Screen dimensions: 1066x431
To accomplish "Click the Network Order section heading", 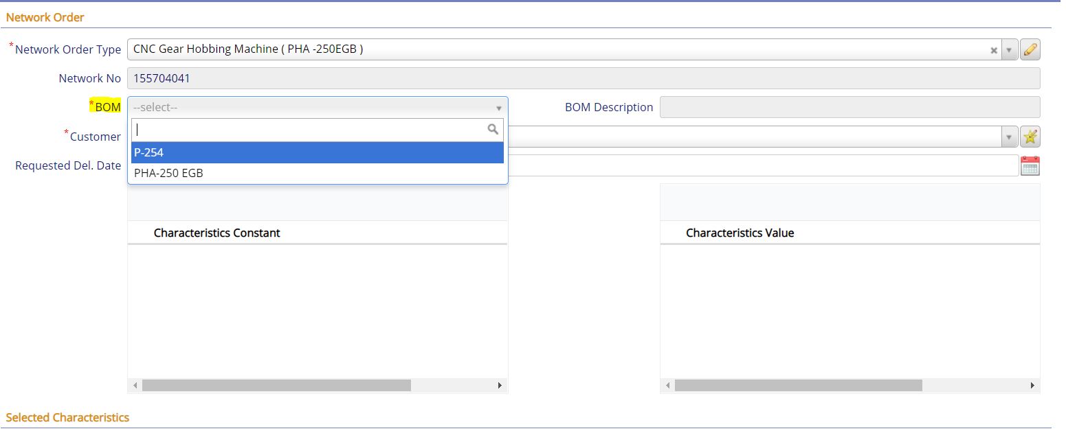I will pyautogui.click(x=45, y=17).
